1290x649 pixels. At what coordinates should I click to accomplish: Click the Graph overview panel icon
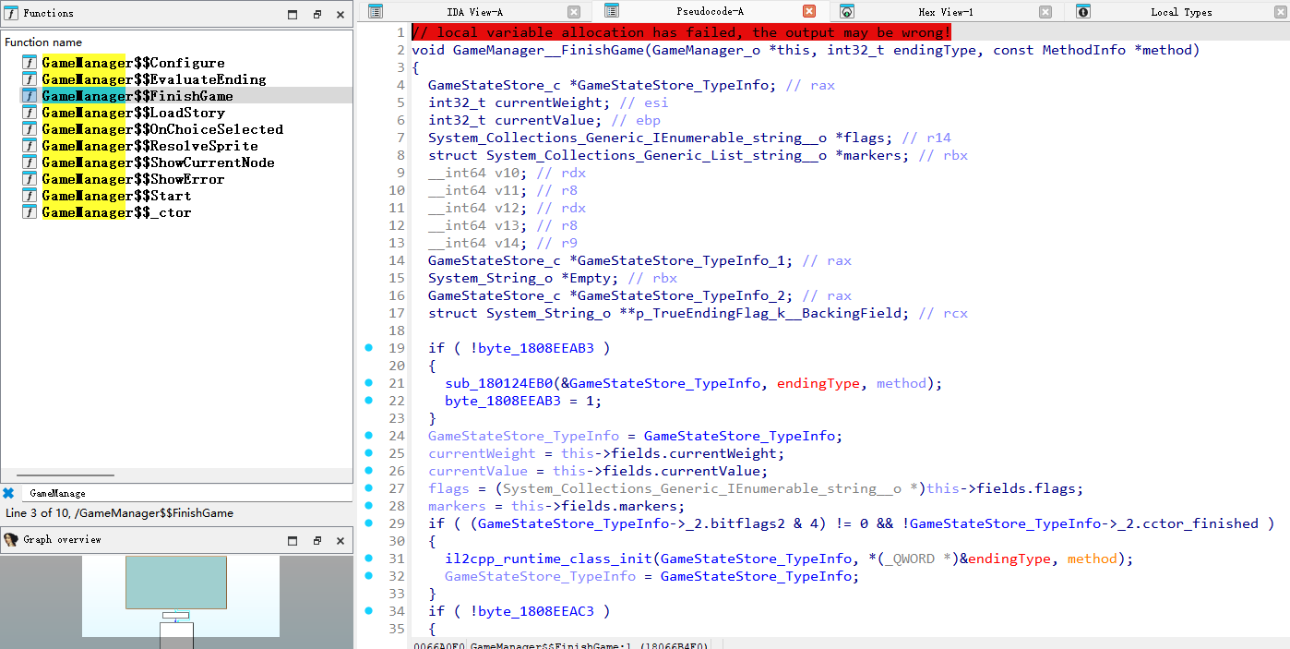click(11, 540)
